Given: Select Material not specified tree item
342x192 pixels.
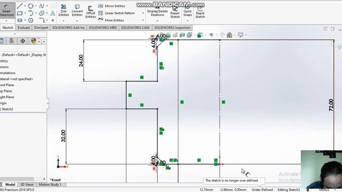Looking at the screenshot, I should pyautogui.click(x=17, y=79).
